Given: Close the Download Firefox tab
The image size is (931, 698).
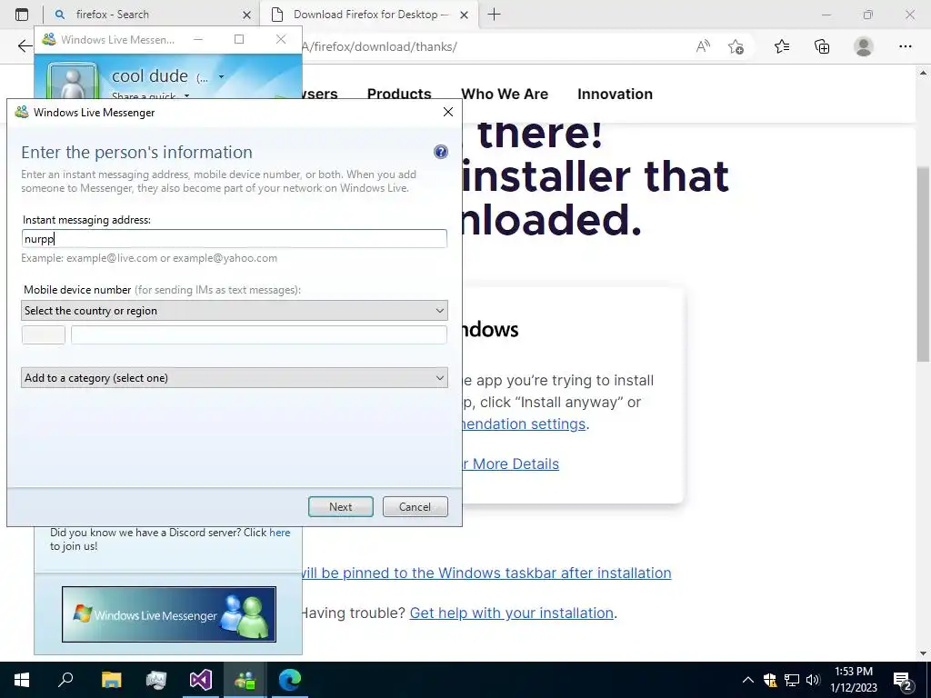Looking at the screenshot, I should [x=465, y=15].
